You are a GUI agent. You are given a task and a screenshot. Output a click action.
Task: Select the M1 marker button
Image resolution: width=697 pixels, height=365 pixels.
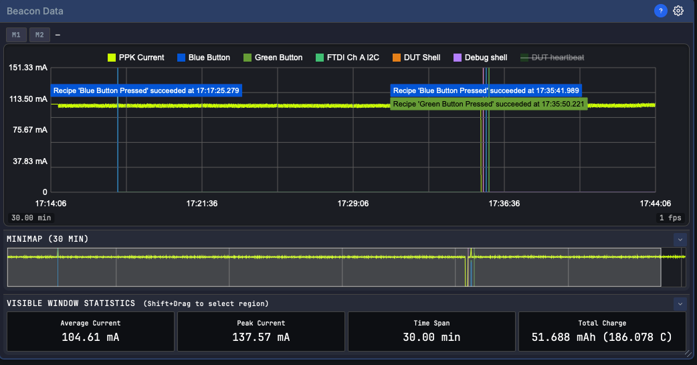coord(16,35)
